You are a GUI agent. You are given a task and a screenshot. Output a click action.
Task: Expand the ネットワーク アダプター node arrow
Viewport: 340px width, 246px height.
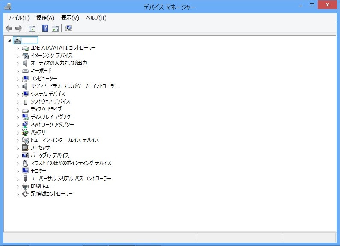point(18,125)
